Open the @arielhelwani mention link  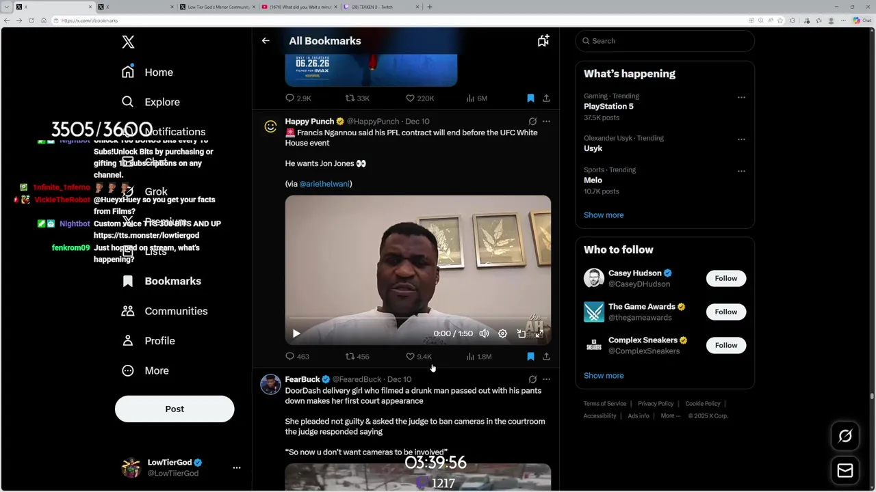coord(324,184)
